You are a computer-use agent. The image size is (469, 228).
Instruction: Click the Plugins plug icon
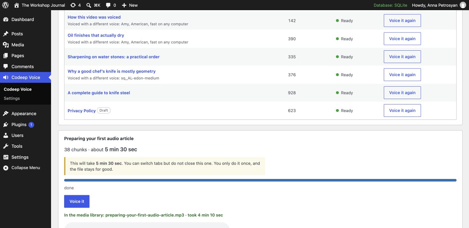click(x=6, y=125)
